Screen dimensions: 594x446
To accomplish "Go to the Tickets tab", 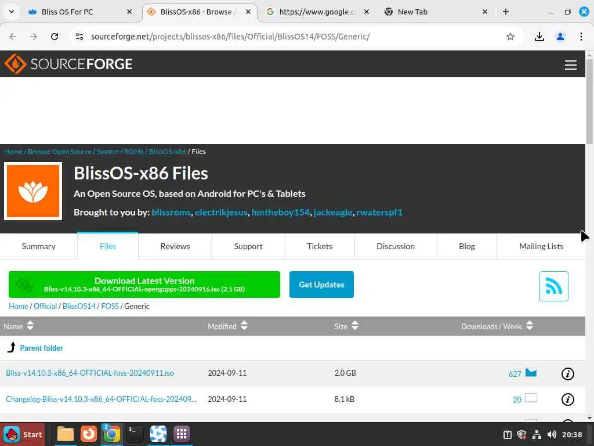I will 320,246.
